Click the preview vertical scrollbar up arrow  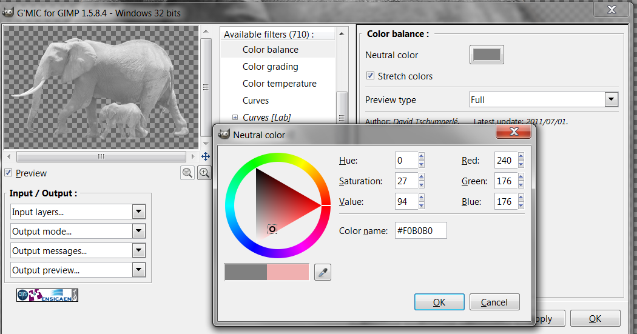(x=206, y=32)
